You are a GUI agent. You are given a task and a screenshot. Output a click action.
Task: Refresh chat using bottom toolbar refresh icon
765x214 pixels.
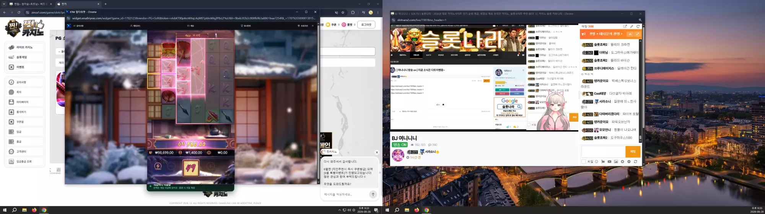click(x=635, y=162)
